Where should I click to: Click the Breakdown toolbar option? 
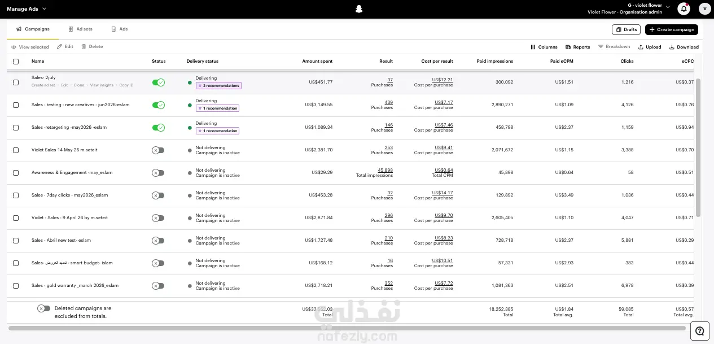point(614,46)
